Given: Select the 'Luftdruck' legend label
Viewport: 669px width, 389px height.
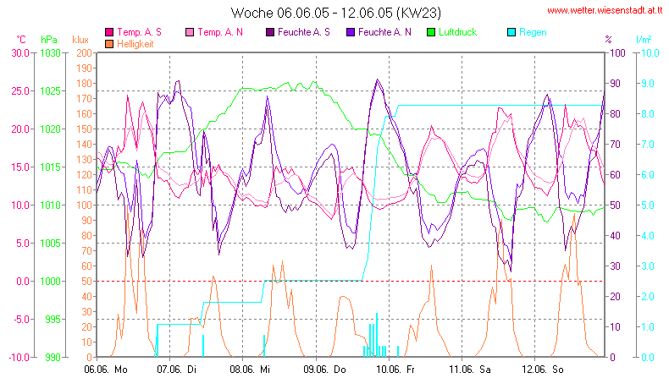Looking at the screenshot, I should point(458,32).
